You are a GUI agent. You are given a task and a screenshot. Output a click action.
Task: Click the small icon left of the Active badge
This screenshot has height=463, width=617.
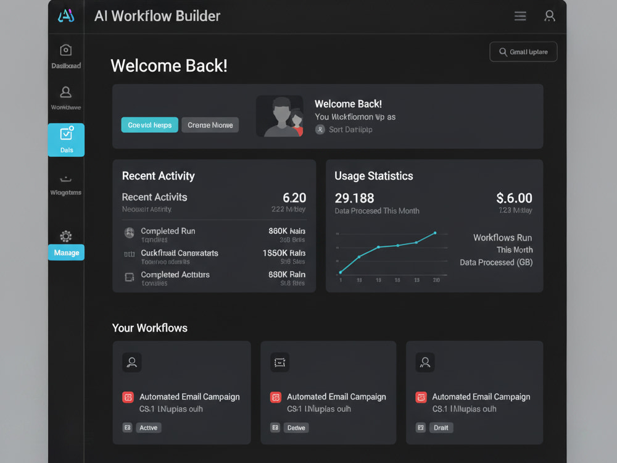pos(127,428)
